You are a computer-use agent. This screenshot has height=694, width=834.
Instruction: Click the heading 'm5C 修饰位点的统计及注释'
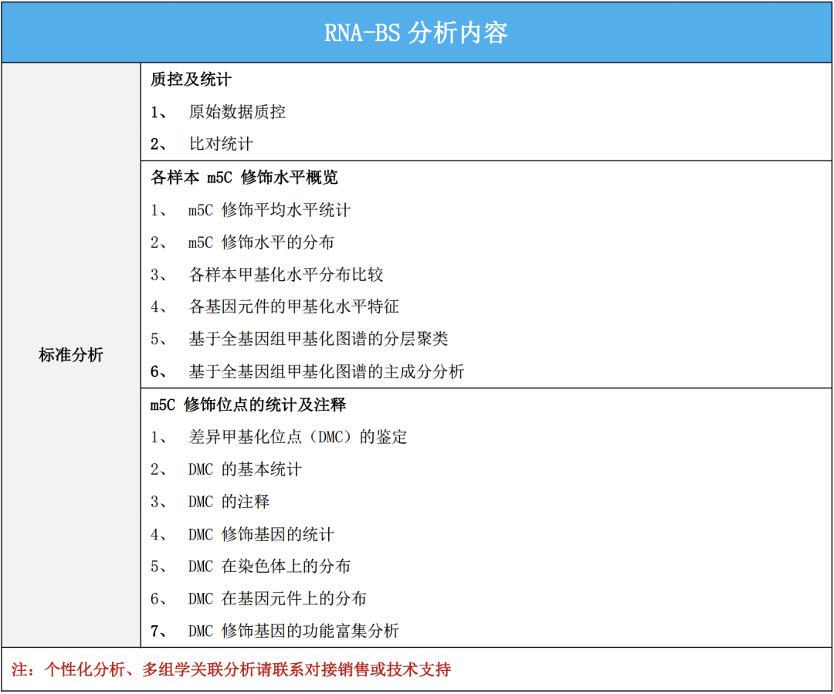pyautogui.click(x=248, y=405)
